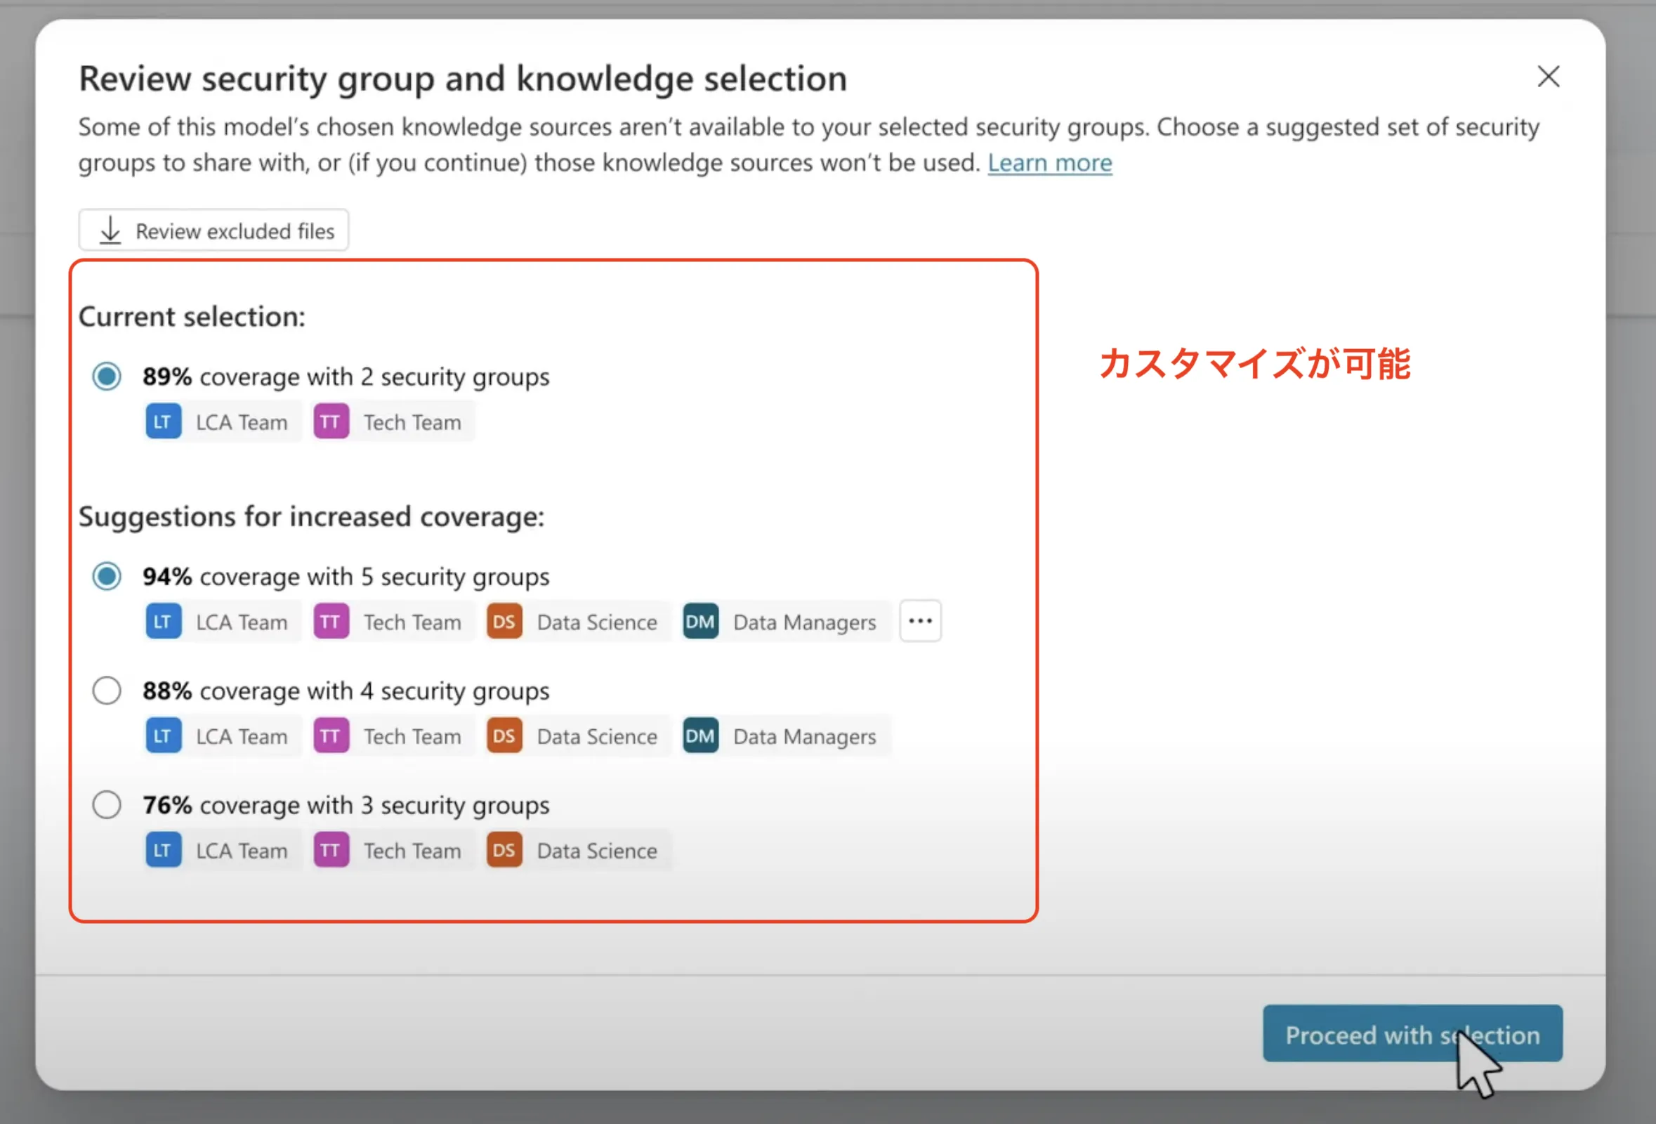This screenshot has height=1124, width=1656.
Task: Open the Learn more link
Action: (x=1049, y=162)
